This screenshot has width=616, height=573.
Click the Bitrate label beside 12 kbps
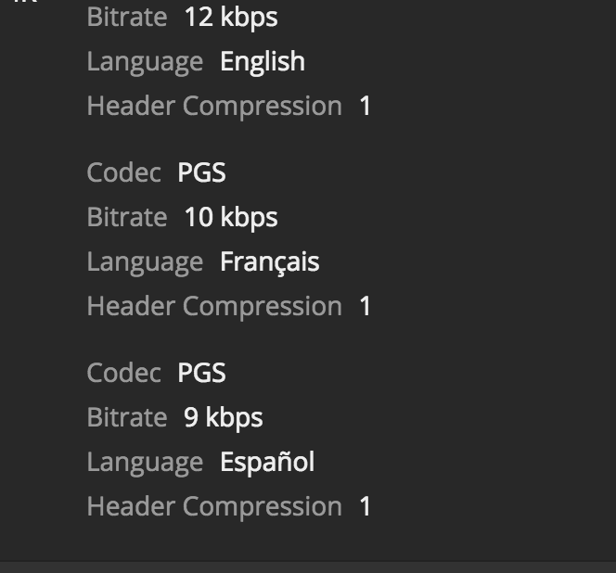click(x=126, y=18)
